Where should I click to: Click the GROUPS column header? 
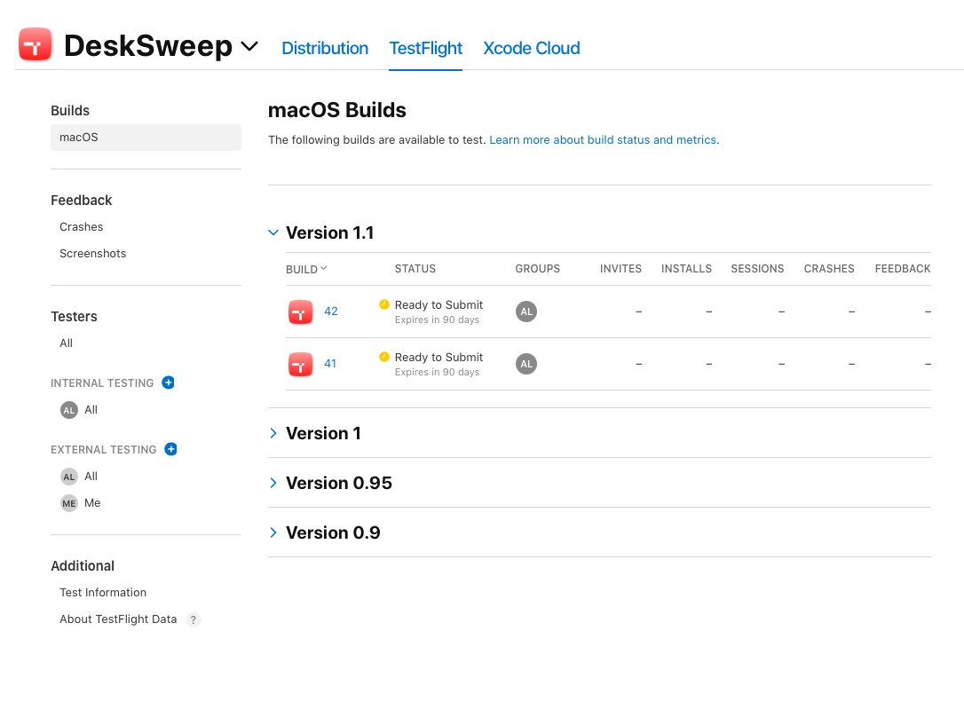coord(537,269)
